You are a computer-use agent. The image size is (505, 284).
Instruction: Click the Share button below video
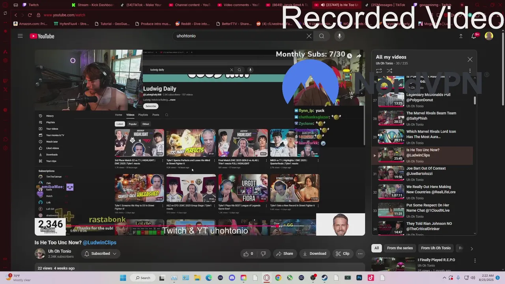tap(284, 254)
